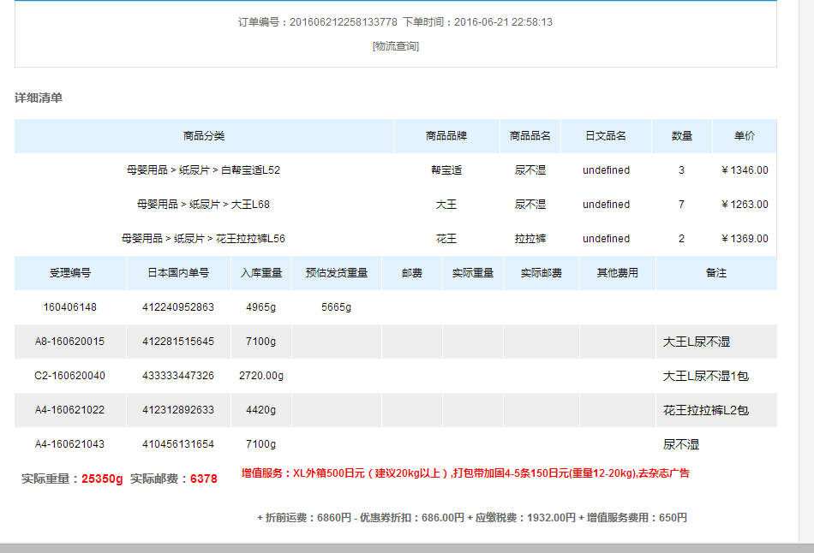Click weight value 2720.00g
The height and width of the screenshot is (553, 814).
(x=261, y=376)
